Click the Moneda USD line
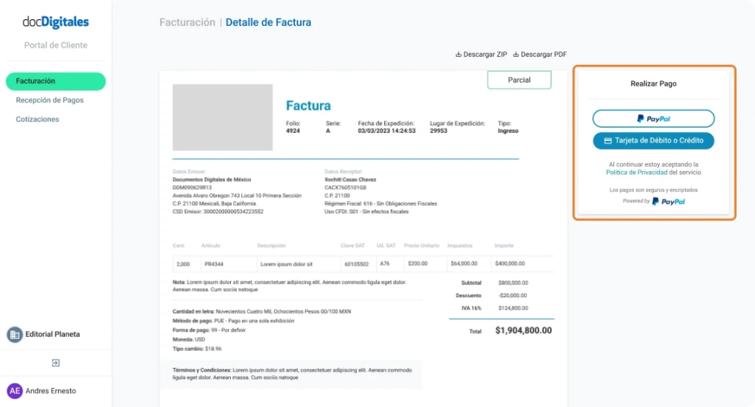The width and height of the screenshot is (755, 407). pos(189,340)
